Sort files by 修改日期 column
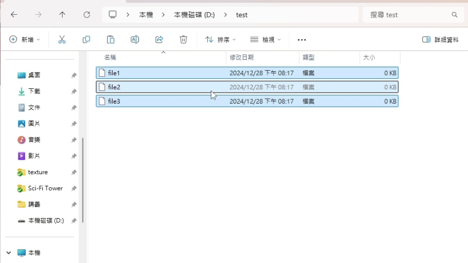Viewport: 468px width, 263px height. click(x=242, y=57)
